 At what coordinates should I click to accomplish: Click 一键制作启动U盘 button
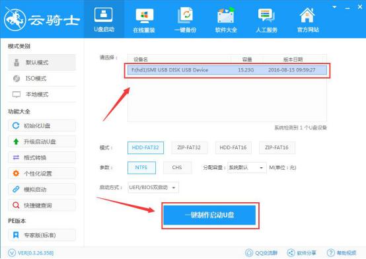point(209,215)
